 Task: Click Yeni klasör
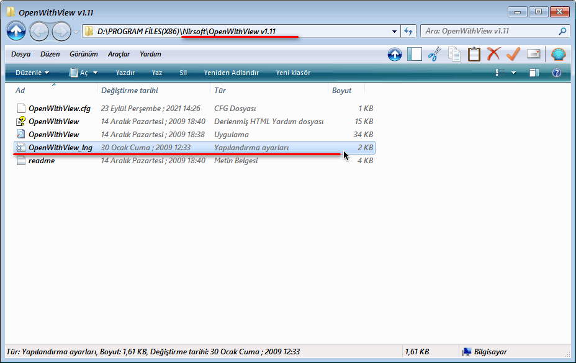[x=293, y=73]
